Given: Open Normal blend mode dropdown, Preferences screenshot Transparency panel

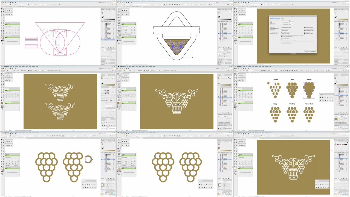Looking at the screenshot, I should click(x=337, y=51).
